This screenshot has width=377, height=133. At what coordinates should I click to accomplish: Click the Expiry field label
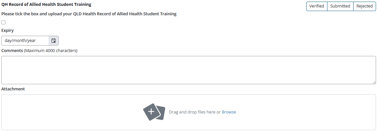8,31
